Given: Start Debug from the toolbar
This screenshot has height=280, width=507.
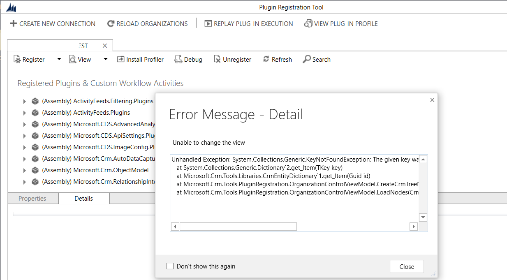Looking at the screenshot, I should pyautogui.click(x=188, y=59).
